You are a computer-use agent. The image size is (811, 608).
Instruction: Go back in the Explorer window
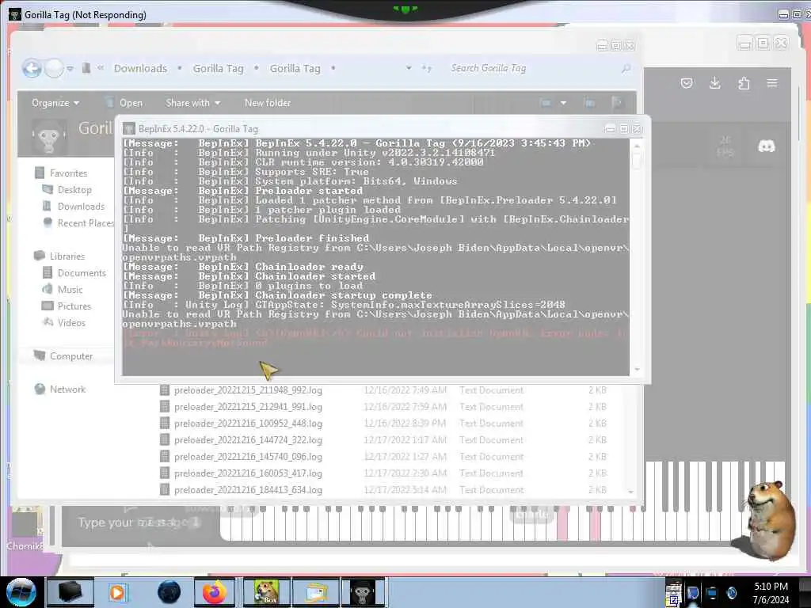32,68
